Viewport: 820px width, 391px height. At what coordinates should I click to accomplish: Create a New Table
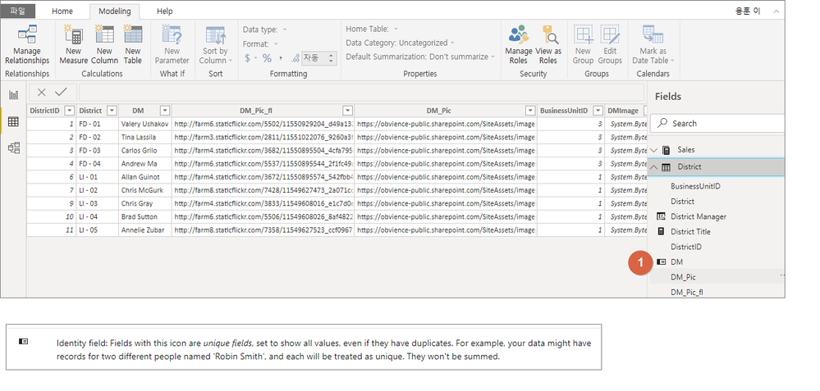pyautogui.click(x=133, y=45)
